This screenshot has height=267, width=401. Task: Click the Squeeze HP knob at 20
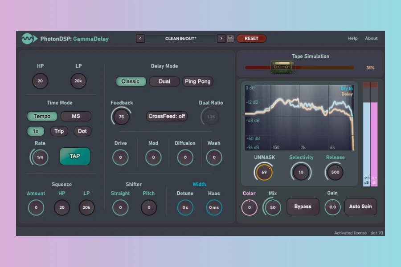pyautogui.click(x=62, y=207)
